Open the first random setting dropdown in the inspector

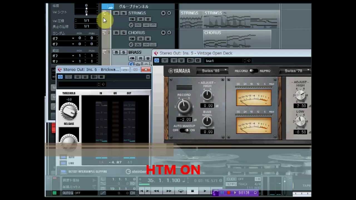63,38
